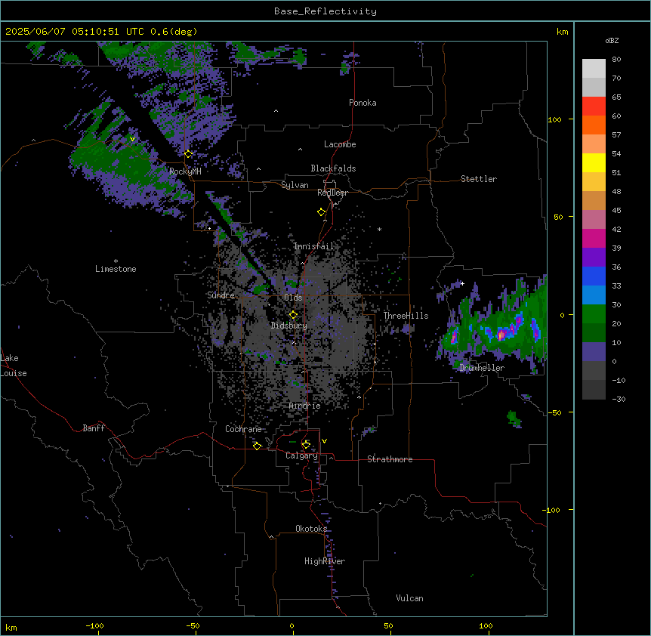Click the yellow V marker east of Calgary

324,441
